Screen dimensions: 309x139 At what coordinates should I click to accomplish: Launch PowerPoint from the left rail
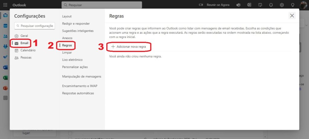pos(5,88)
